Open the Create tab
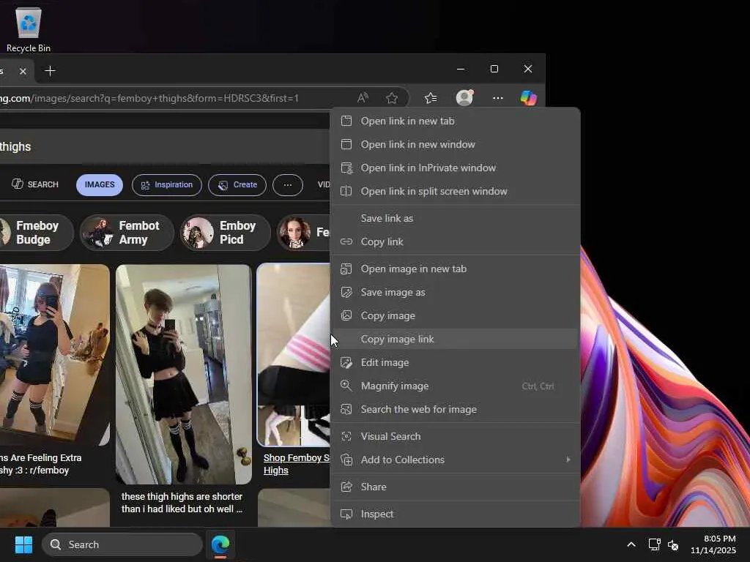Image resolution: width=750 pixels, height=562 pixels. pos(237,185)
